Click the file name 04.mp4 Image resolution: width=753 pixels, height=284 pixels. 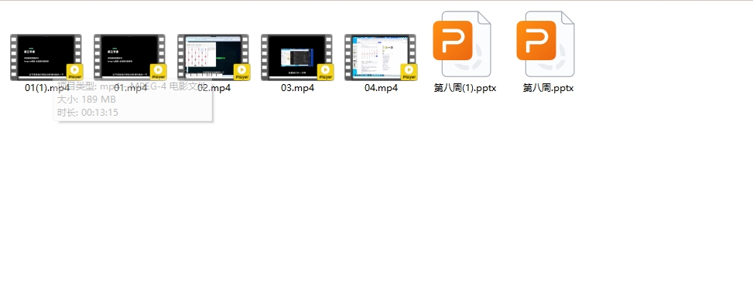tap(382, 88)
